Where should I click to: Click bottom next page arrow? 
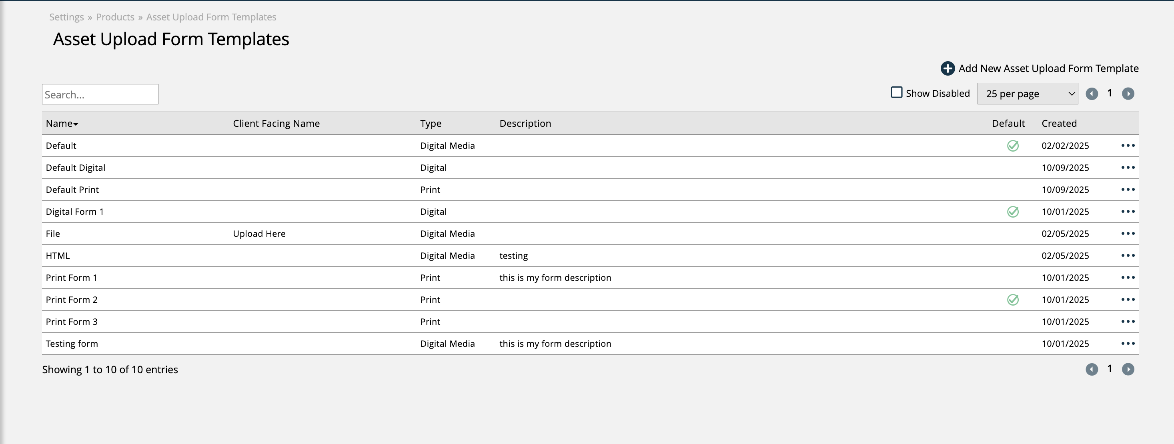[x=1128, y=369]
